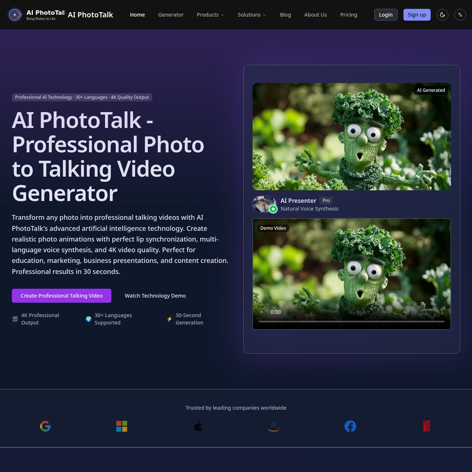Viewport: 472px width, 472px height.
Task: Unmute the demo video
Action: pos(406,312)
